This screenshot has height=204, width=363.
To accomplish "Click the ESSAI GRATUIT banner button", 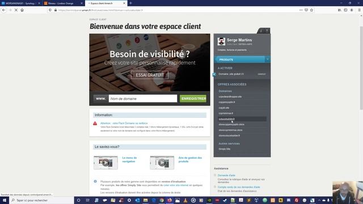I will click(x=150, y=75).
